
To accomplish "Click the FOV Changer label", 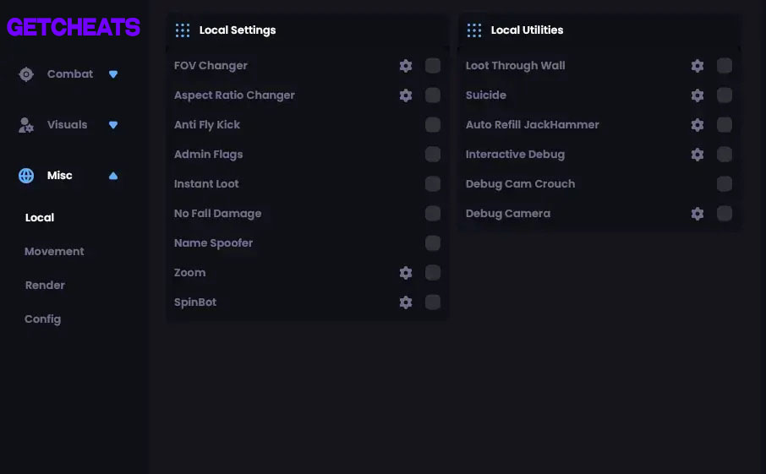I will click(x=211, y=66).
